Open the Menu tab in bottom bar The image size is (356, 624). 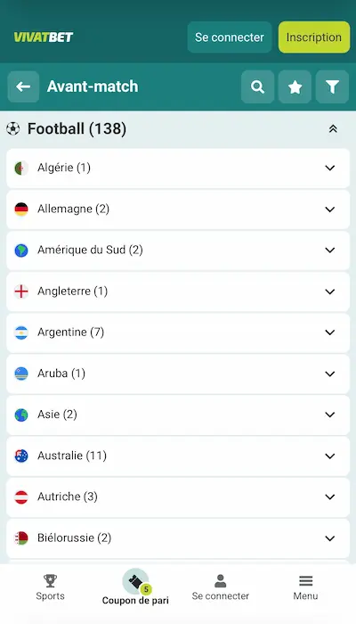[305, 587]
